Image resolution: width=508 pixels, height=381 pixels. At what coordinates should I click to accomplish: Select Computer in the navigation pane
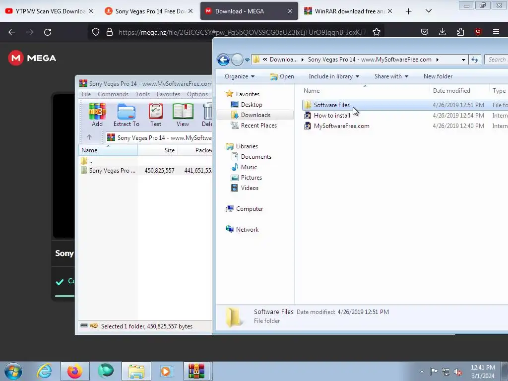tap(250, 209)
